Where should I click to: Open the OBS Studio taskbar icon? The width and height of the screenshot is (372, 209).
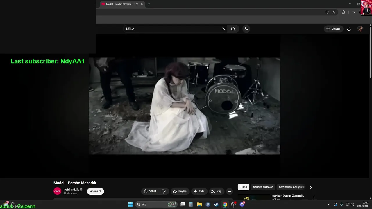233,204
